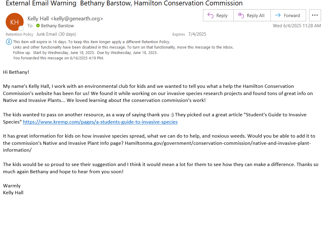Click the KH sender avatar
The width and height of the screenshot is (324, 226).
14,22
